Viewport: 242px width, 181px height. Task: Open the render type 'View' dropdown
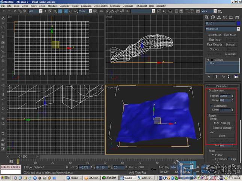(x=215, y=11)
